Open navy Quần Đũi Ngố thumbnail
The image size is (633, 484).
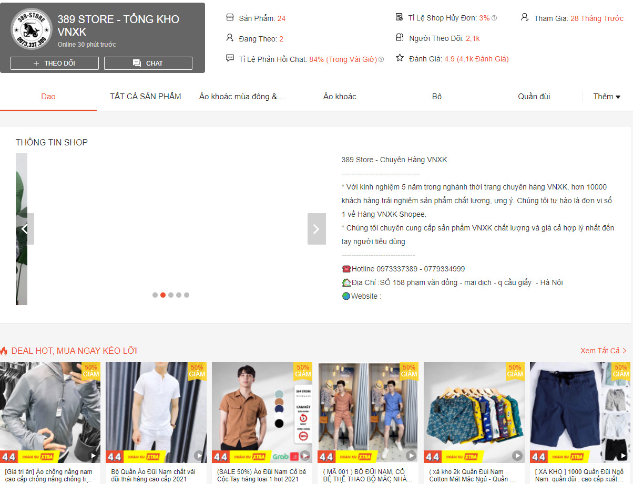(x=580, y=413)
